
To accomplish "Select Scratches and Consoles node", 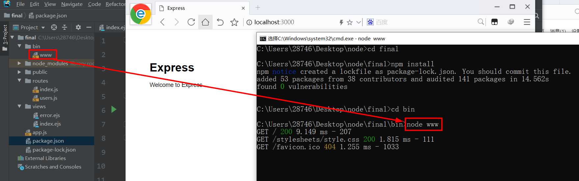I will (49, 167).
